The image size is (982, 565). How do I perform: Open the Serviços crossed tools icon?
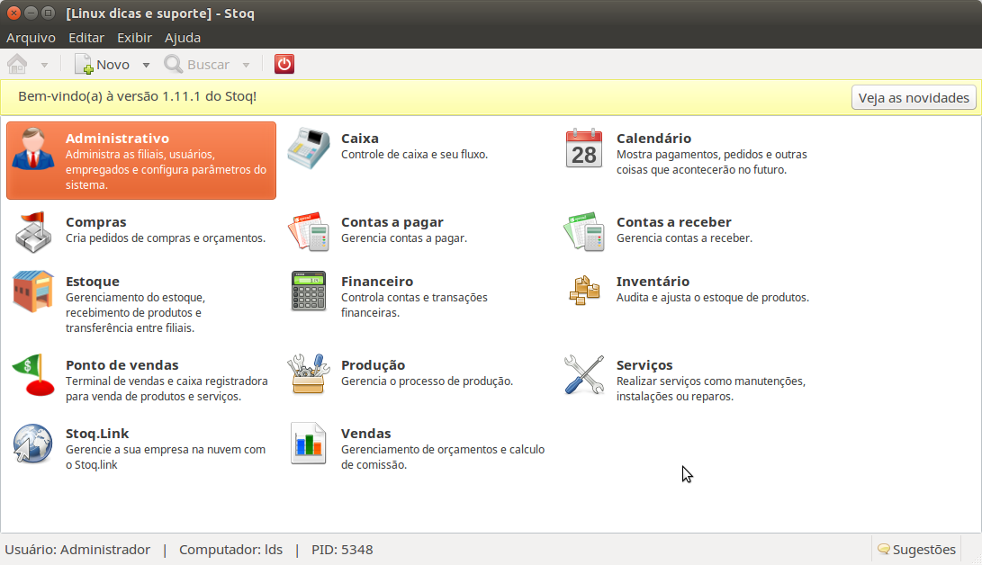pyautogui.click(x=583, y=375)
